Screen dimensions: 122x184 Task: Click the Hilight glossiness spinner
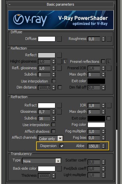coord(54,62)
